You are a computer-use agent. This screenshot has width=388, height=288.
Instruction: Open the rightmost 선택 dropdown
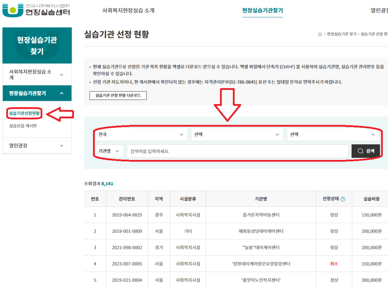(333, 135)
